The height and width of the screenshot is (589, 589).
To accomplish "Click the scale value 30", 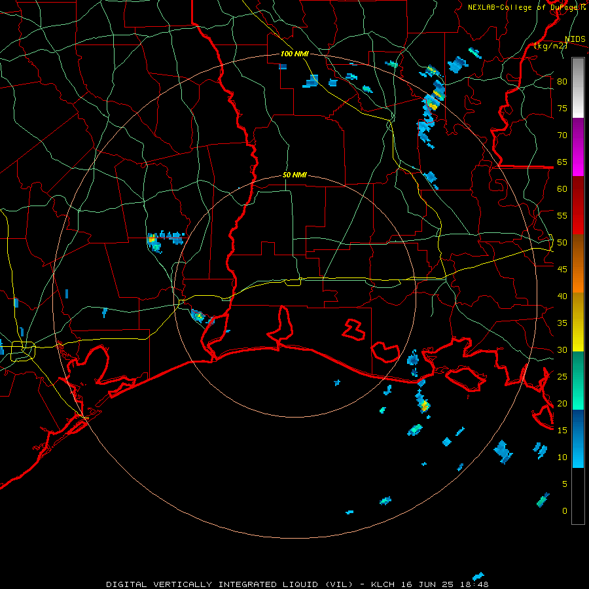I will click(562, 350).
